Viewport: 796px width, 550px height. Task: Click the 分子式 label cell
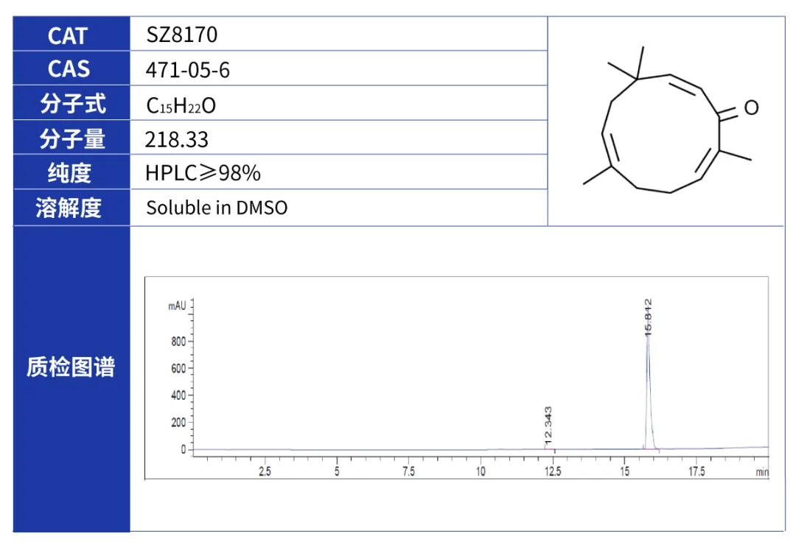[x=71, y=103]
